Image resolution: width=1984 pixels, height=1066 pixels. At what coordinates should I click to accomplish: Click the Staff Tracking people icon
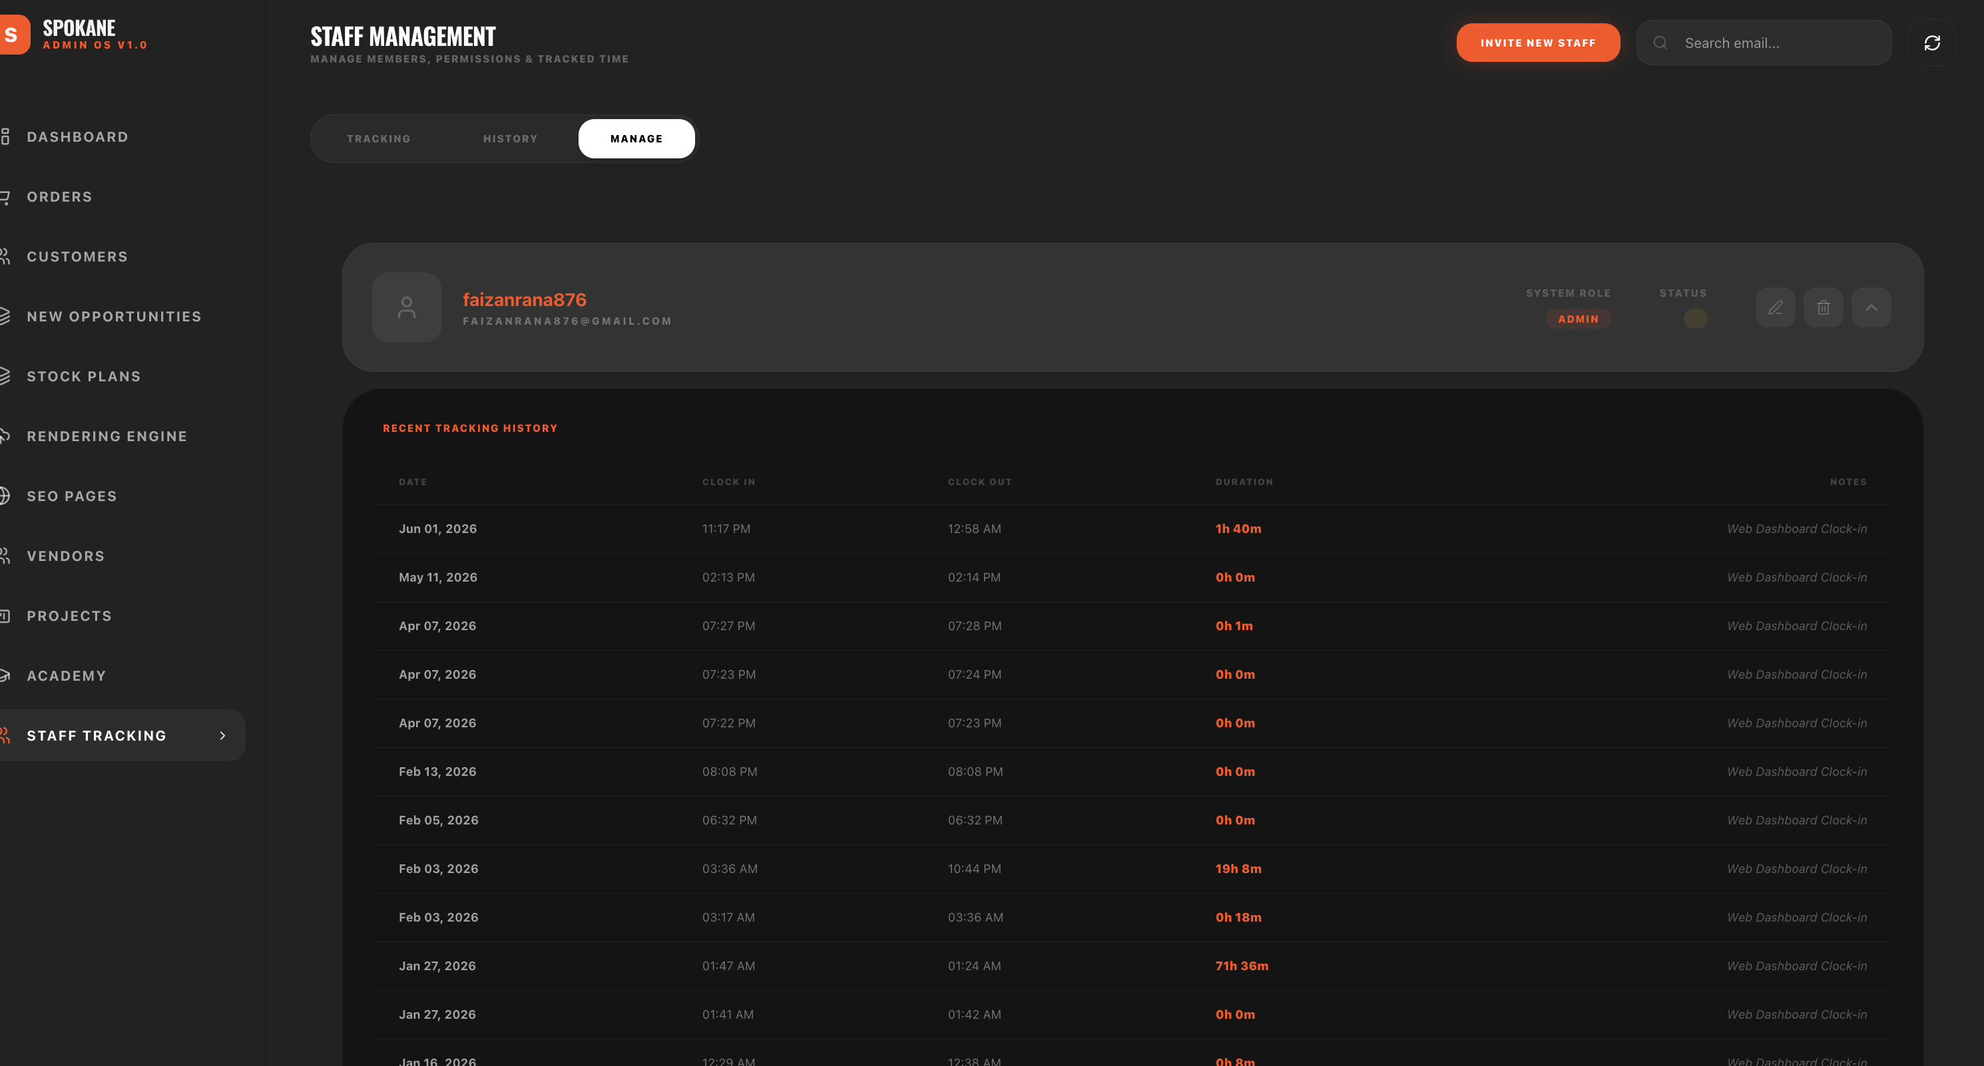[x=5, y=736]
